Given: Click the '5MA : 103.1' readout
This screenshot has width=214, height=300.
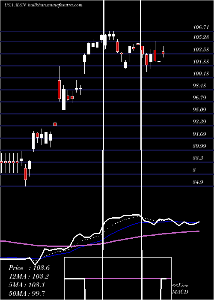Looking at the screenshot, I should tap(27, 285).
